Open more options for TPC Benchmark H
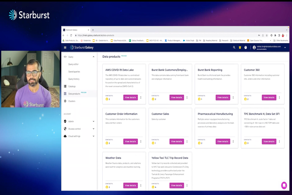The width and height of the screenshot is (292, 195). pyautogui.click(x=279, y=142)
